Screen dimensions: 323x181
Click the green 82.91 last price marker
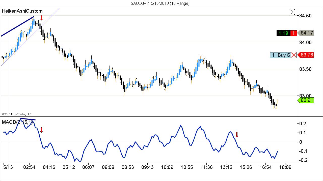point(306,101)
